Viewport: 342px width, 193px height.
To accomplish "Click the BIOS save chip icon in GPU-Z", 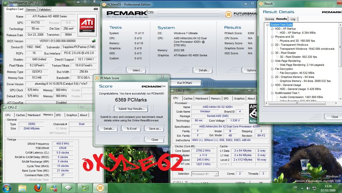I will point(94,41).
